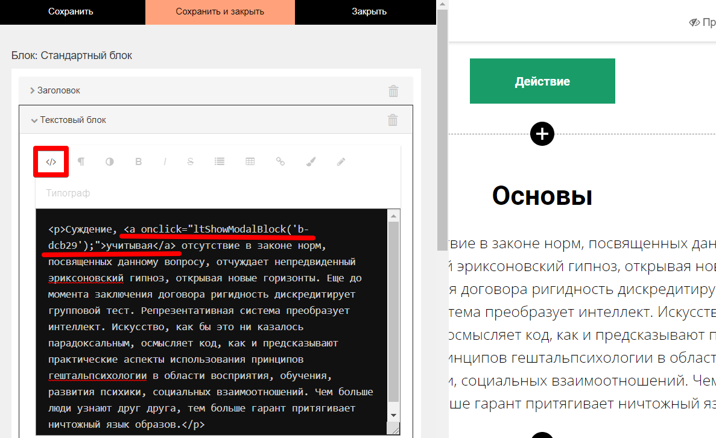716x438 pixels.
Task: Insert a table
Action: tap(250, 161)
